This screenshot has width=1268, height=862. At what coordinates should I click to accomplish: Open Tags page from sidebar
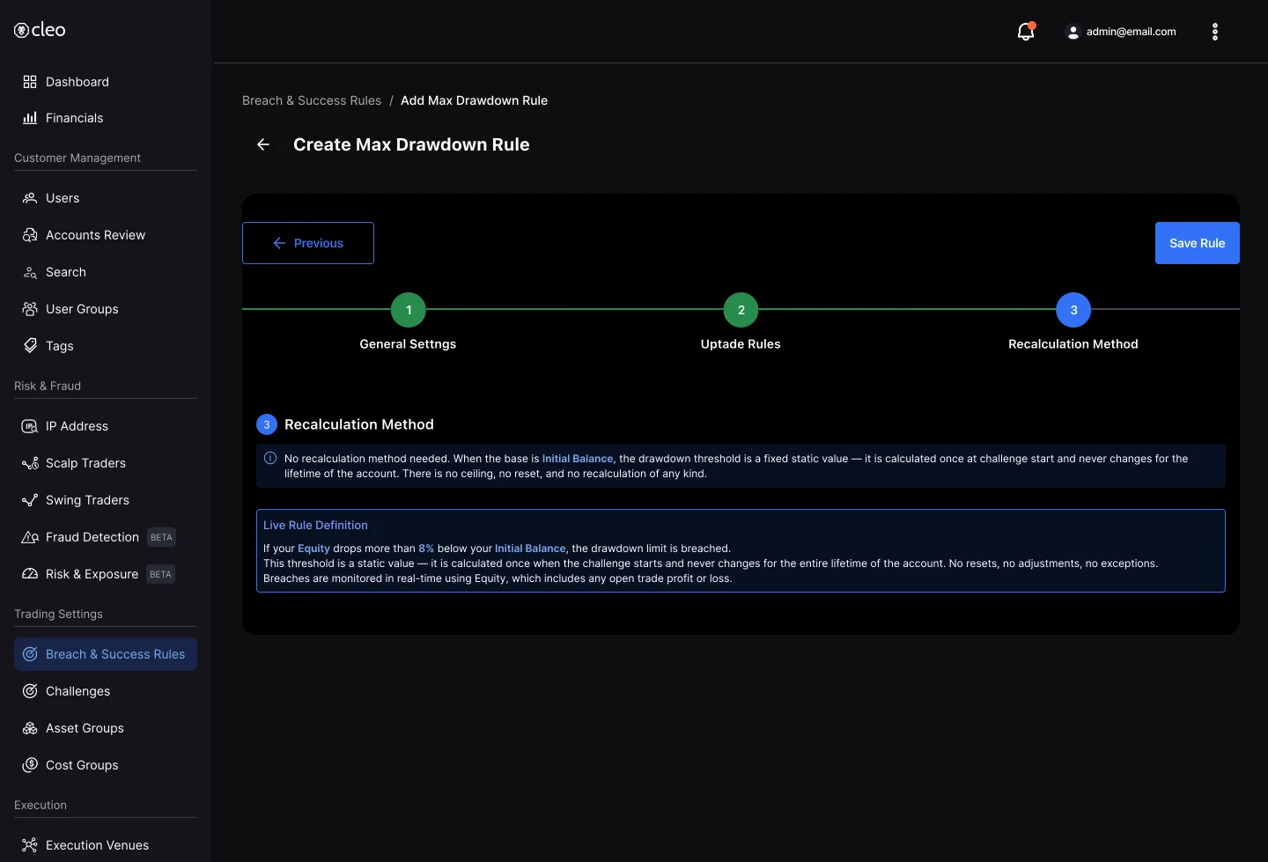[106, 346]
